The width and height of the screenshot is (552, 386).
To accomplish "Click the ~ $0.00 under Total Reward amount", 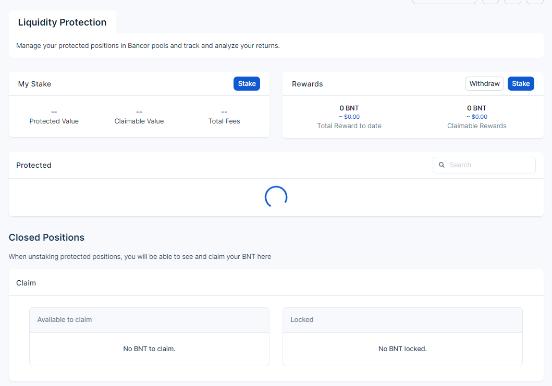I will 349,117.
